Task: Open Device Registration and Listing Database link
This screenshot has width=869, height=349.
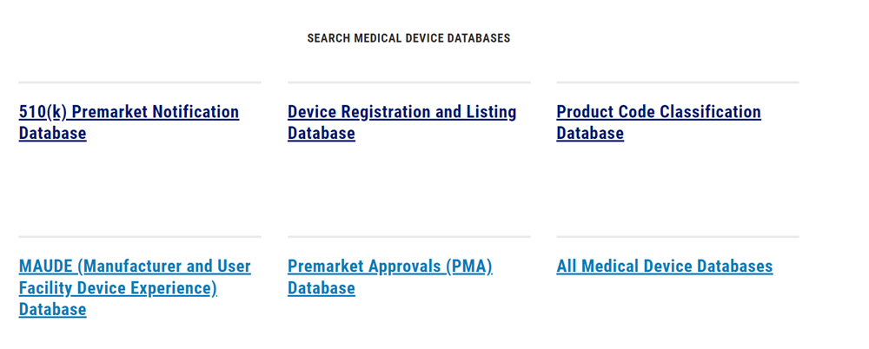Action: (x=401, y=122)
